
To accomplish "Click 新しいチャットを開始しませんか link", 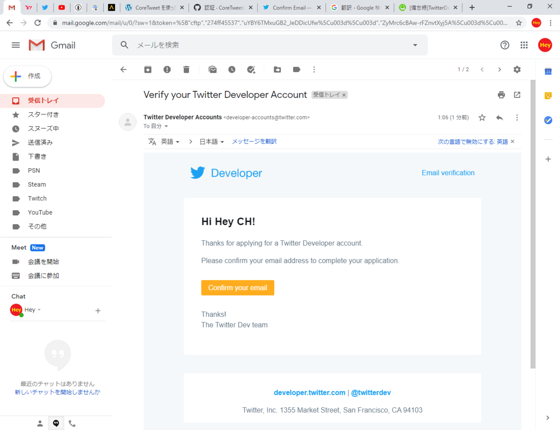I will pyautogui.click(x=57, y=392).
